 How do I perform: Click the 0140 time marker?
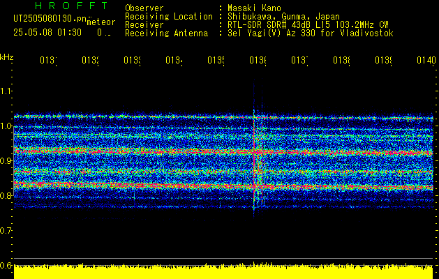[426, 61]
